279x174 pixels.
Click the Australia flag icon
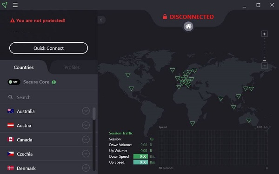click(11, 111)
